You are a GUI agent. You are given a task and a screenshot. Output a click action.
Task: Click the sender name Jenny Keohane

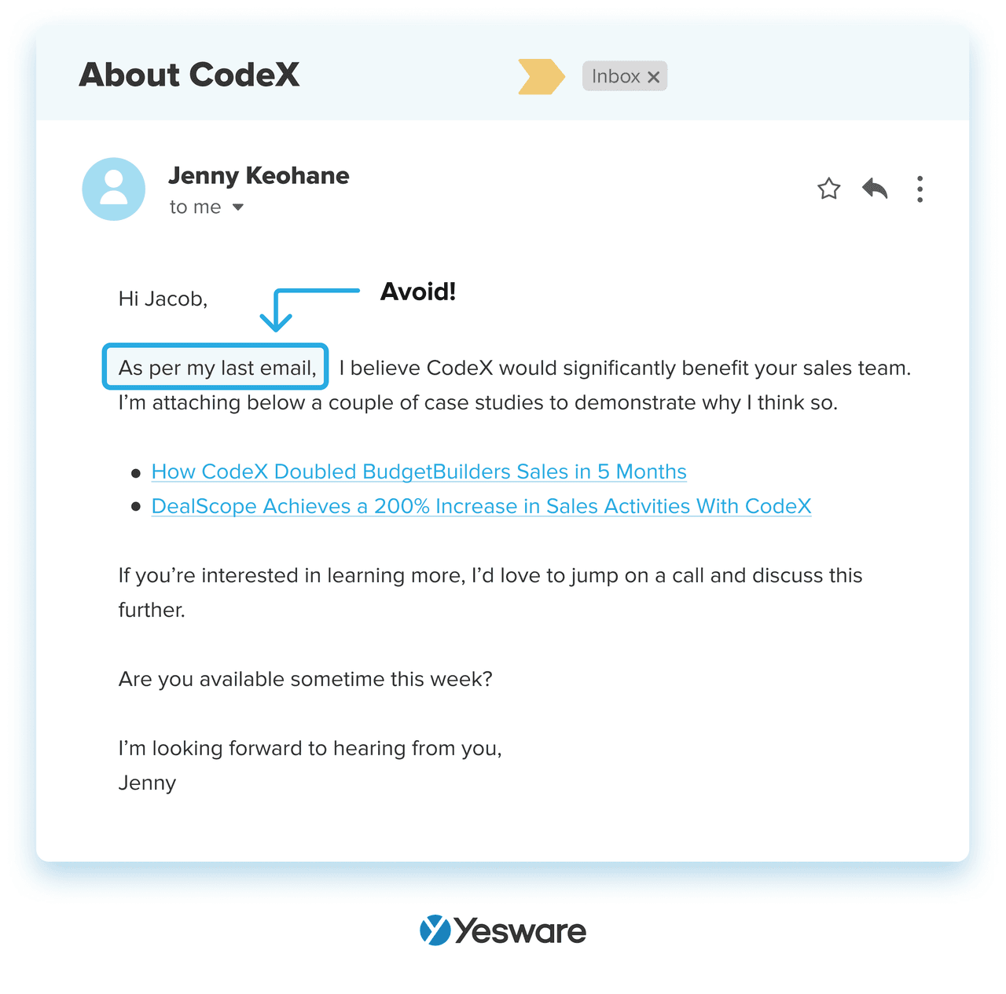pos(259,175)
